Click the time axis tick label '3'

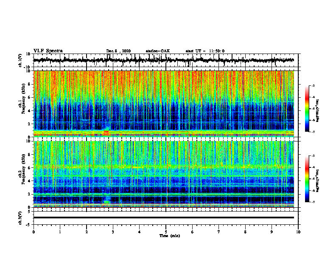(113, 232)
